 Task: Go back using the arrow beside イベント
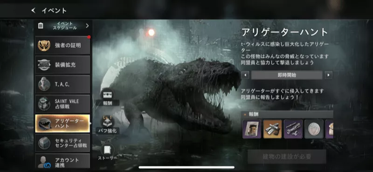point(33,10)
